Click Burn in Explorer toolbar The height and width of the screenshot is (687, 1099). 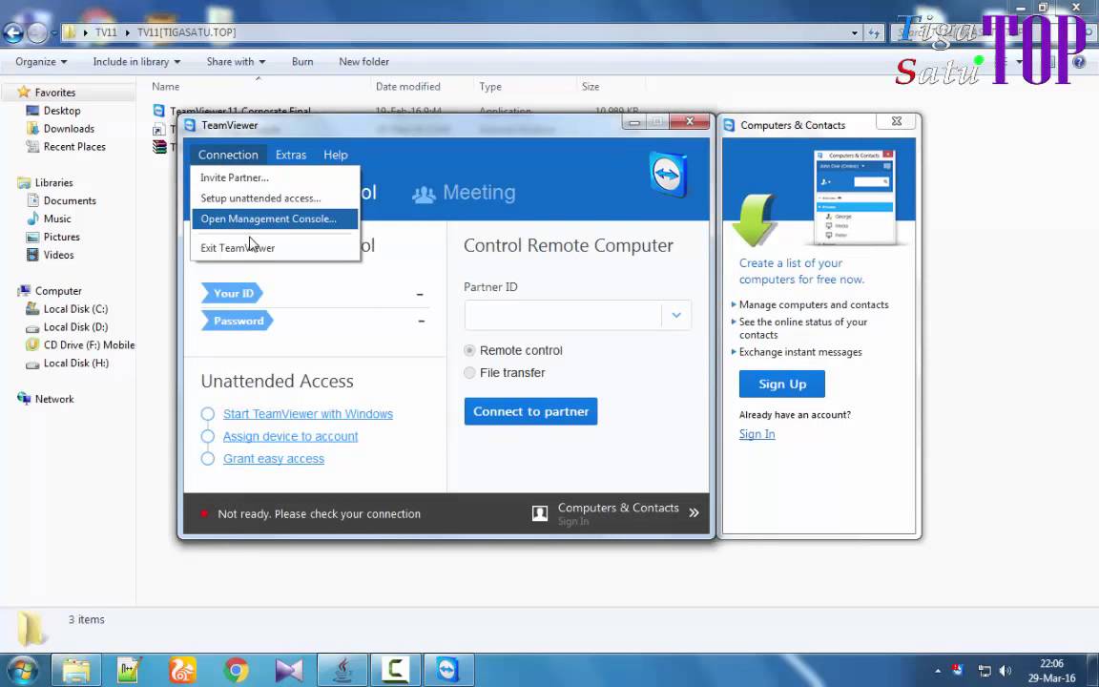coord(302,62)
